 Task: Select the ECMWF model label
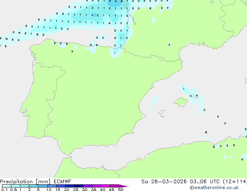click(x=63, y=182)
